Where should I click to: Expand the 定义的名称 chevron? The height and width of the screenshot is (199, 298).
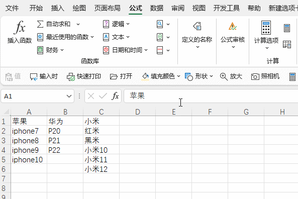tap(197, 47)
